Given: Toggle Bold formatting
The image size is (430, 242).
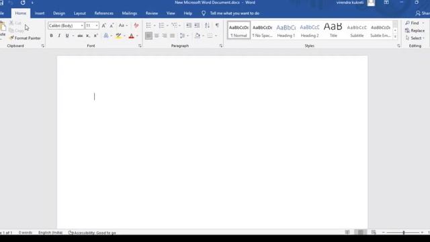Looking at the screenshot, I should (51, 36).
